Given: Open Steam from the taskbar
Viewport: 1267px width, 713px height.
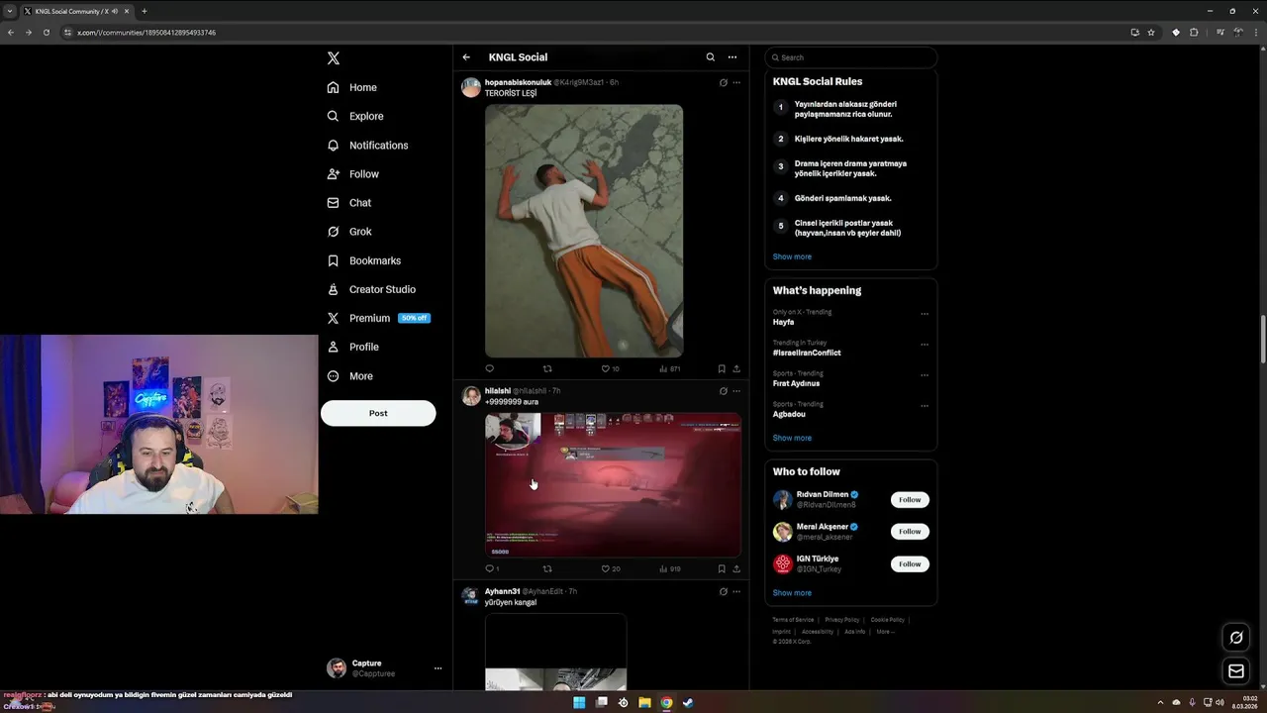Looking at the screenshot, I should [x=688, y=703].
